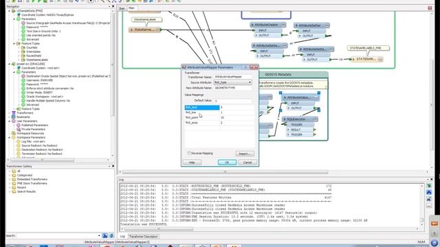Expand the Interstates feature type

point(19,52)
